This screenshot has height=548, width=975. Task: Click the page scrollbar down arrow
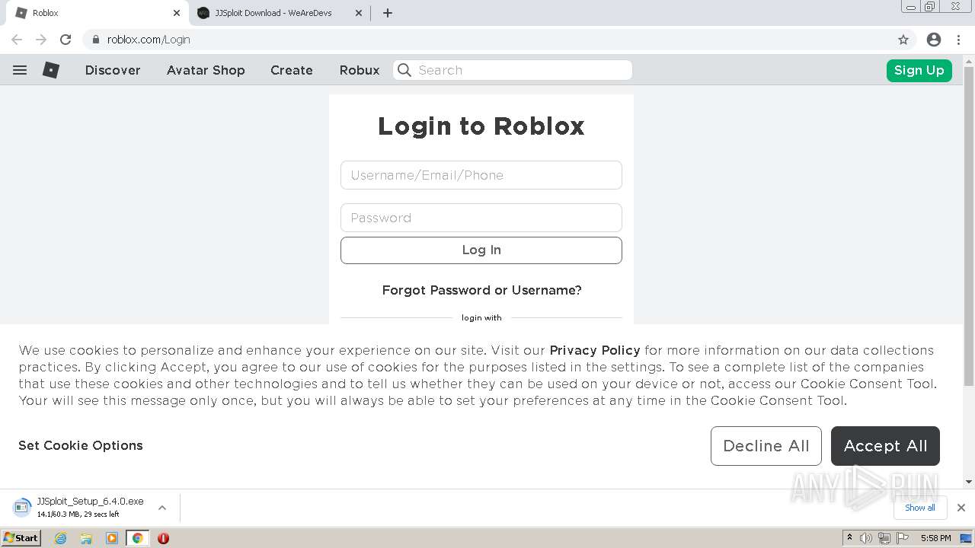tap(968, 482)
